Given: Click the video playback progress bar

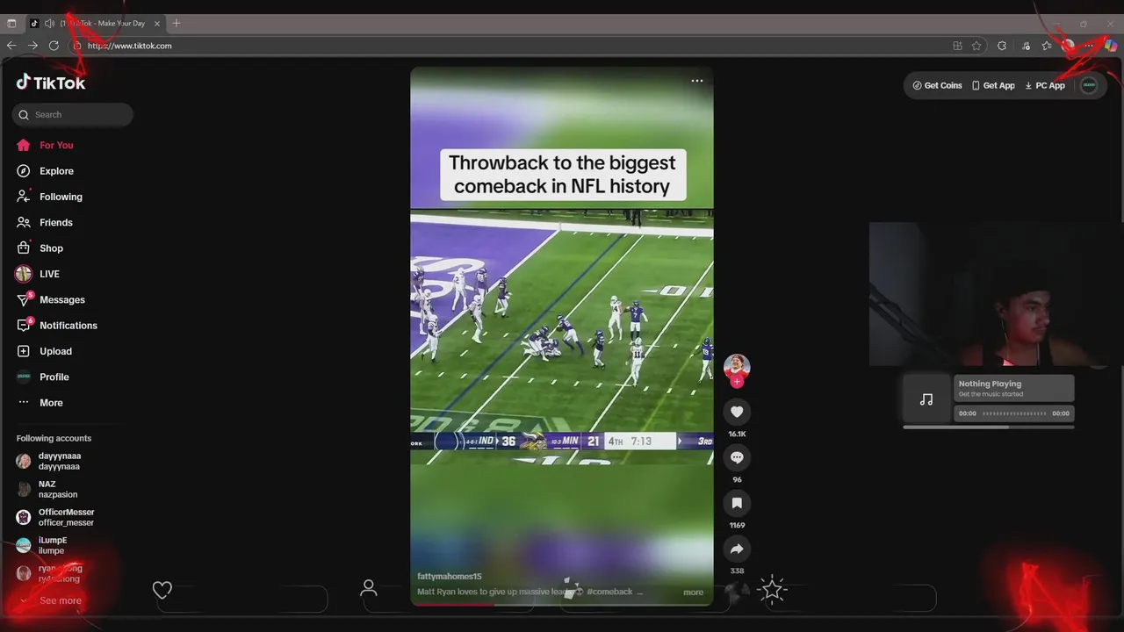Looking at the screenshot, I should click(x=562, y=604).
